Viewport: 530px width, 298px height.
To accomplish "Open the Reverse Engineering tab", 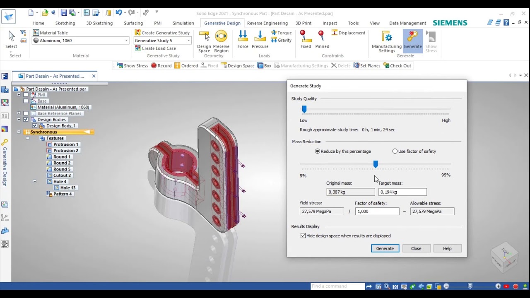I will pos(267,23).
